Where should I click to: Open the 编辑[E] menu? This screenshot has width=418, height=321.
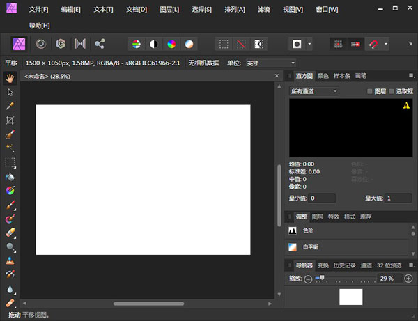70,10
